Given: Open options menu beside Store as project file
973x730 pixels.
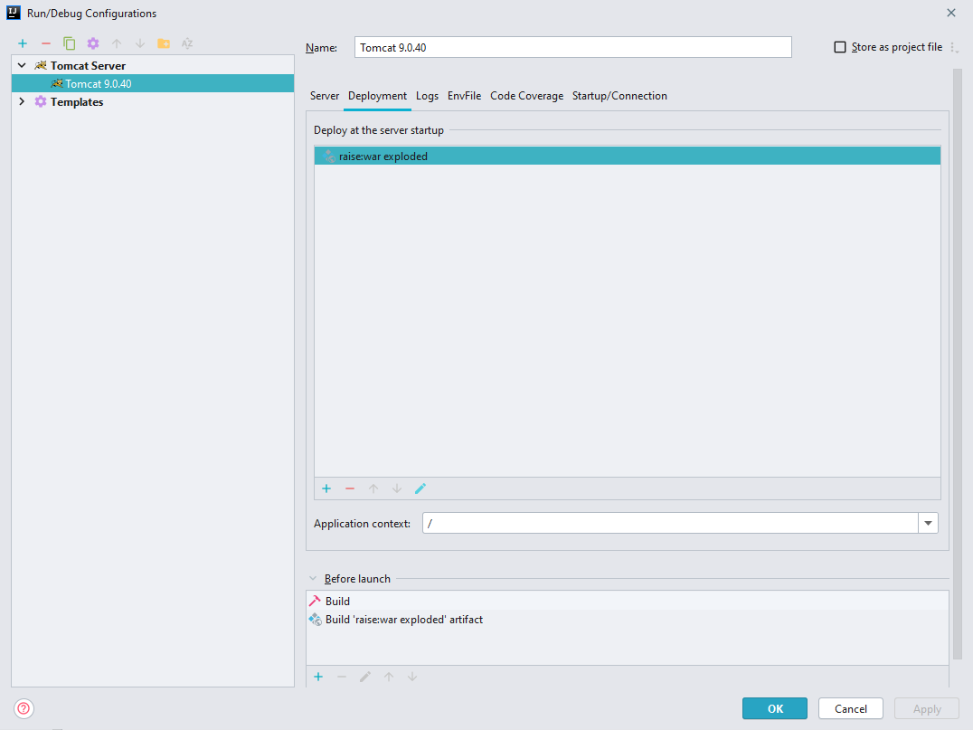Looking at the screenshot, I should pos(954,48).
